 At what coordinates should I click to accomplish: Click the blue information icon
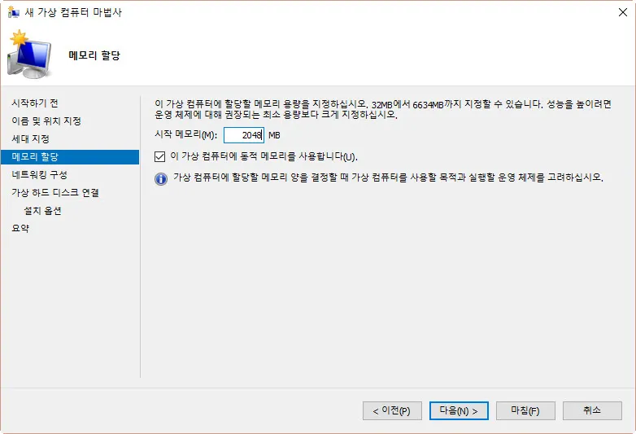[161, 178]
